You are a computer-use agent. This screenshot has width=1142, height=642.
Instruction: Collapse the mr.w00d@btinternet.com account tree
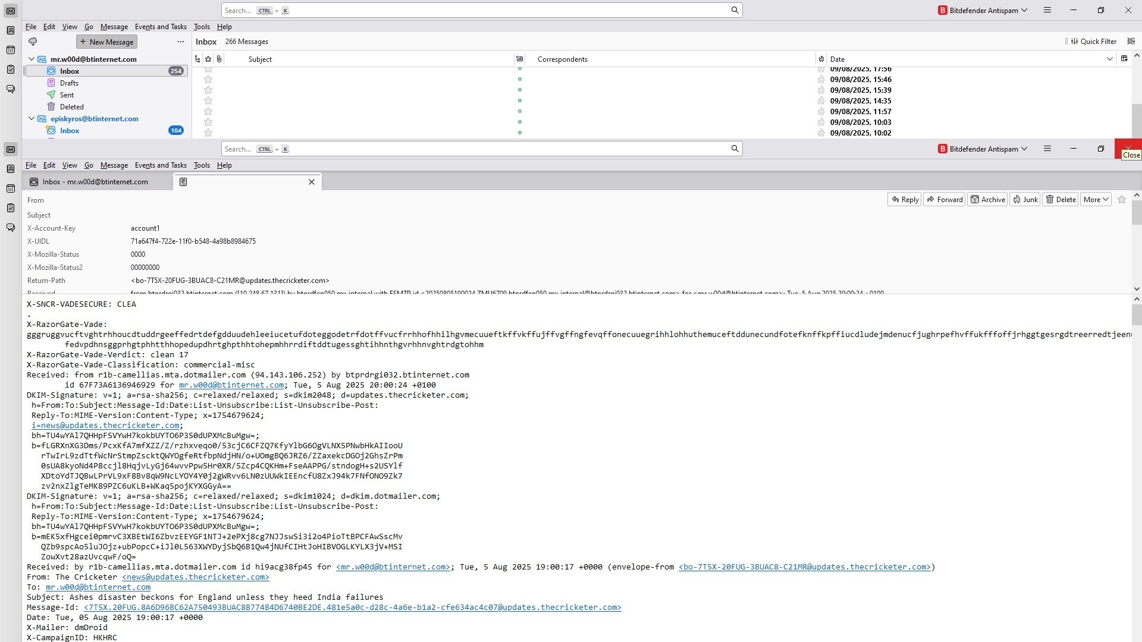pos(32,59)
